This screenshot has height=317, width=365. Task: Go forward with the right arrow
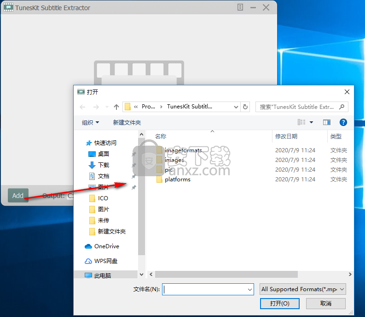click(x=96, y=107)
